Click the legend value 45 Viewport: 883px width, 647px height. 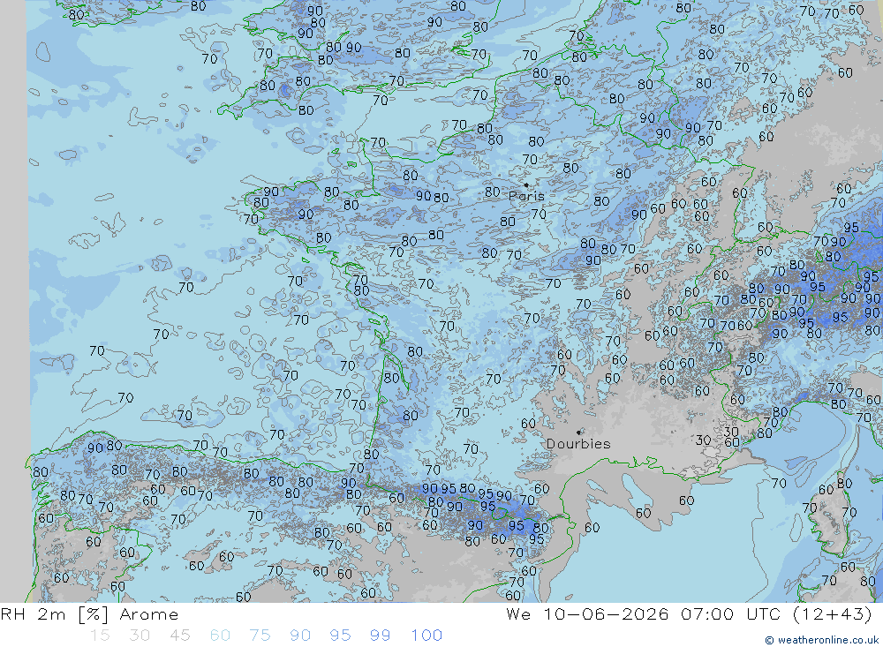point(179,636)
